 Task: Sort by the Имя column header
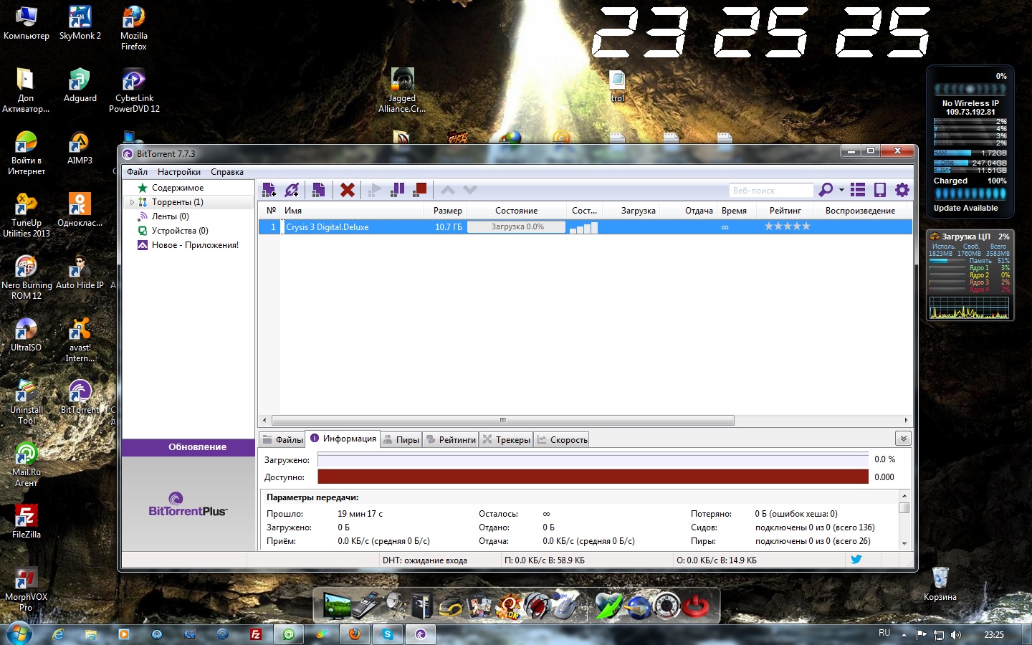pos(351,211)
